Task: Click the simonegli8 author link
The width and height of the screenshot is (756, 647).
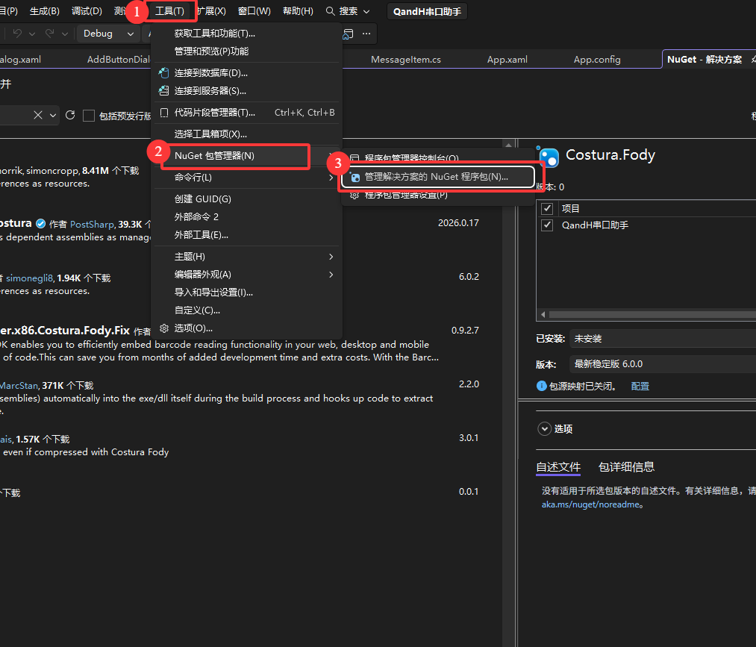Action: coord(29,278)
